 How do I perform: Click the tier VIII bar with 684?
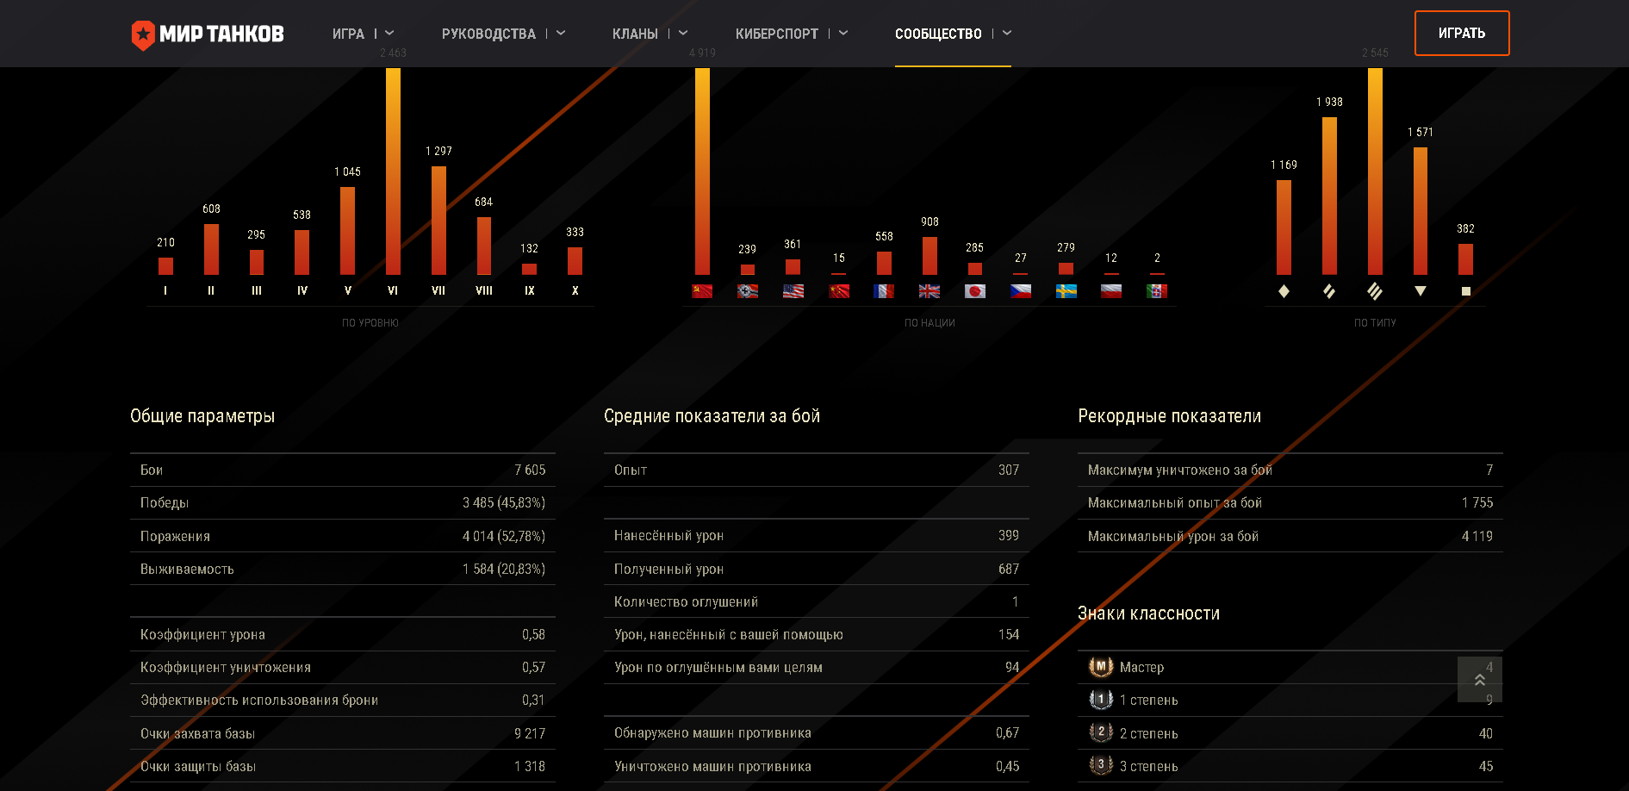click(484, 246)
